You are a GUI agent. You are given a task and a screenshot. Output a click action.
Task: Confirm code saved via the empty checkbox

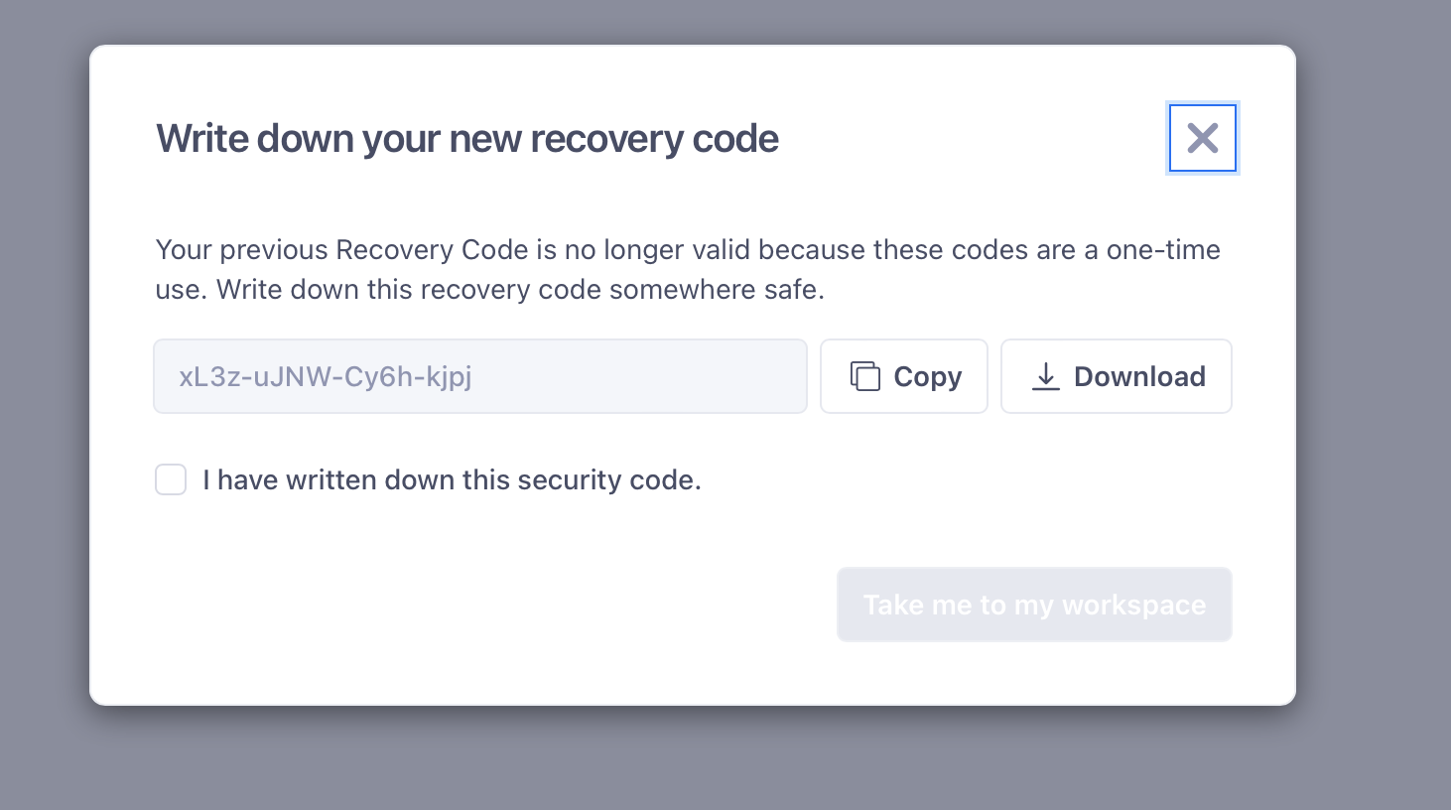click(171, 479)
